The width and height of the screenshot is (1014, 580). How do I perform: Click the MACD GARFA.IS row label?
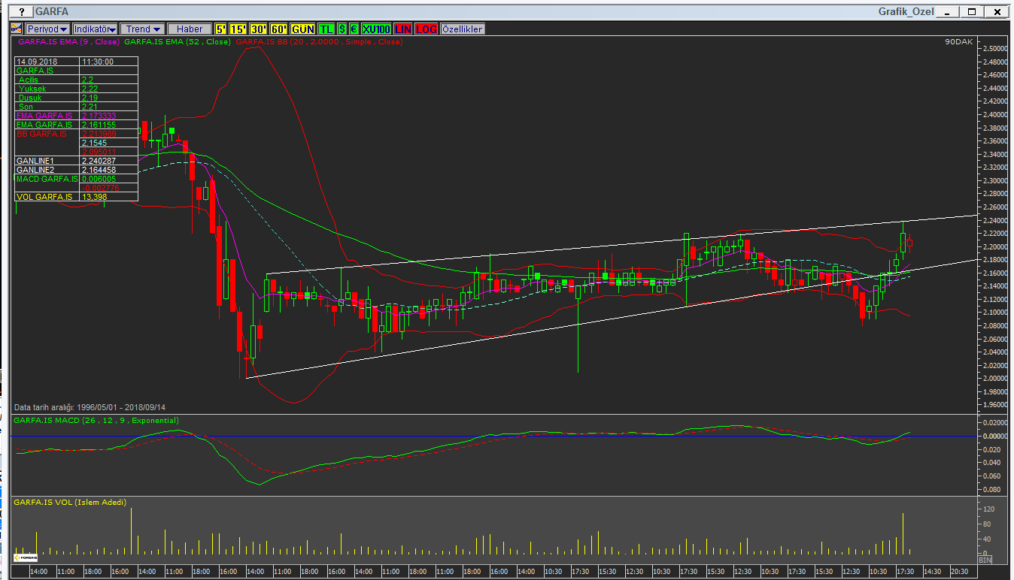coord(47,179)
